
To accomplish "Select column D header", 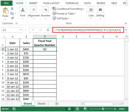I will click(x=63, y=37).
